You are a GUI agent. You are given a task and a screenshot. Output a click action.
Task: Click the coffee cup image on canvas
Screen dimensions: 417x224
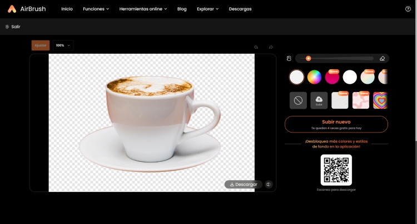[x=150, y=124]
